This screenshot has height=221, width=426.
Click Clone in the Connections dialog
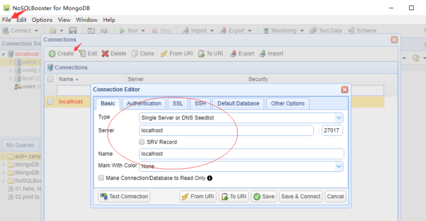143,54
